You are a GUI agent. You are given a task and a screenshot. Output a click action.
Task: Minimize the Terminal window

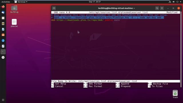pos(168,8)
